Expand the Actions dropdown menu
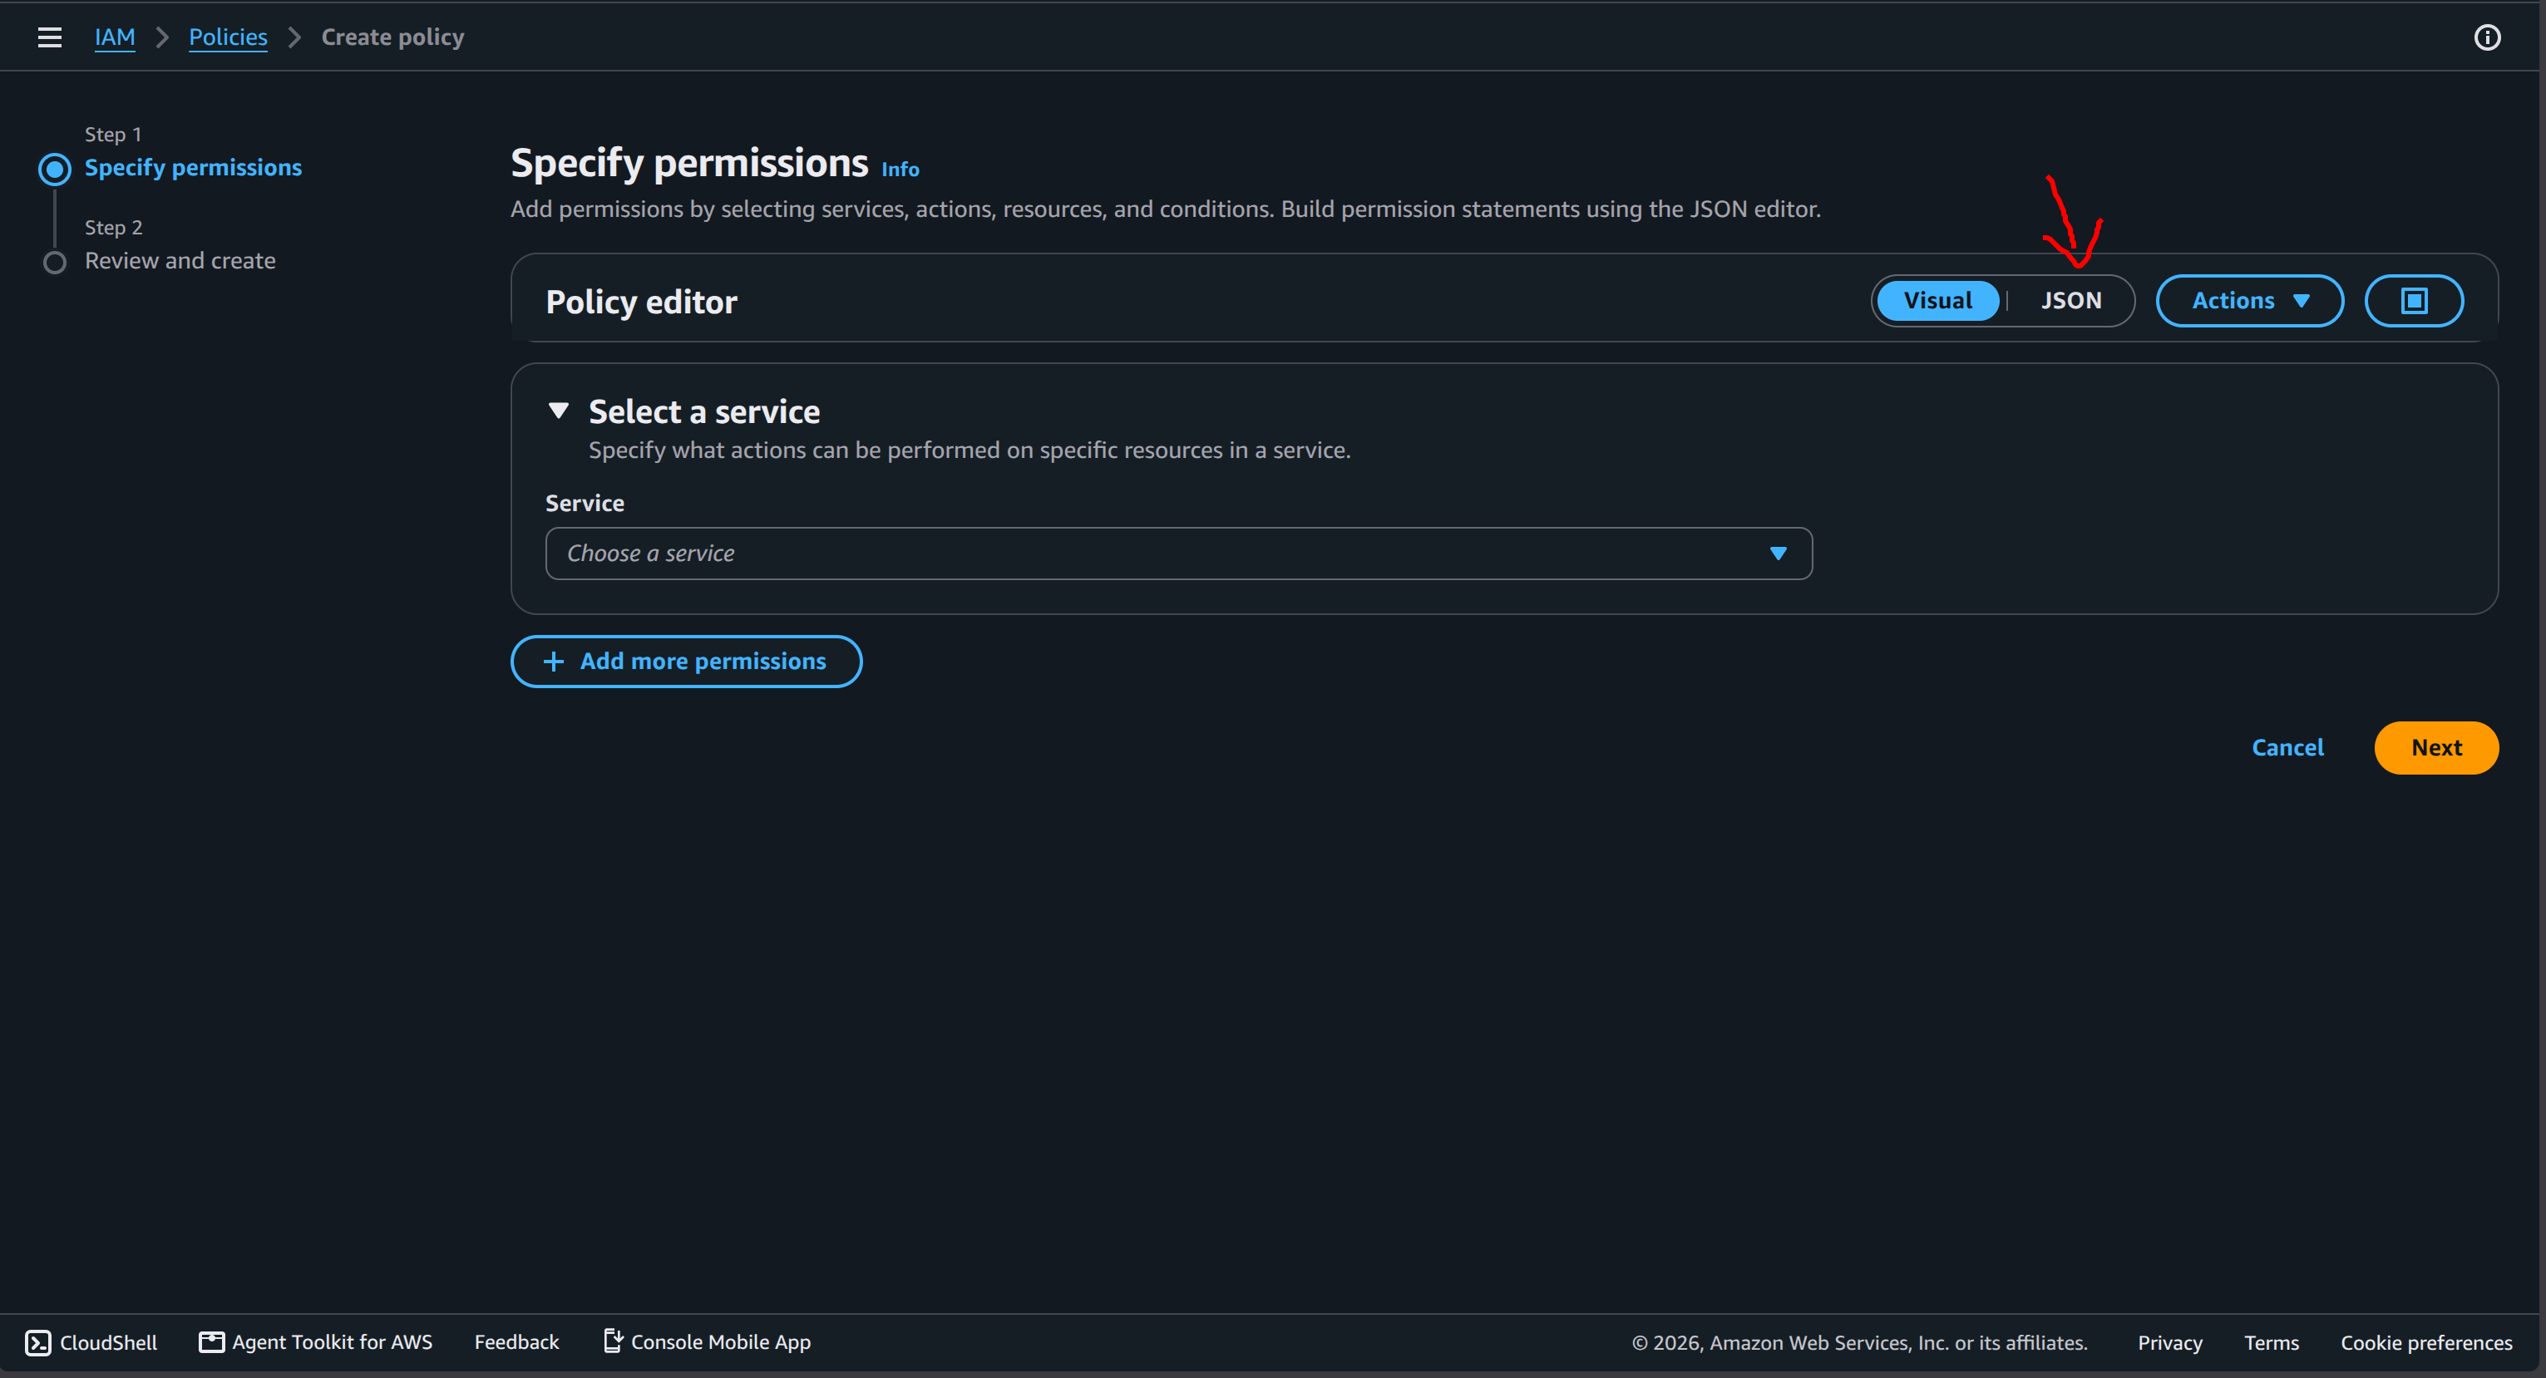Viewport: 2546px width, 1378px height. (2248, 300)
